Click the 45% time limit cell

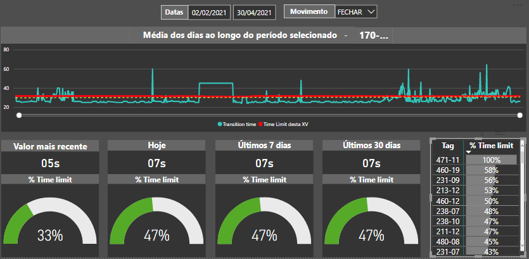tap(491, 241)
